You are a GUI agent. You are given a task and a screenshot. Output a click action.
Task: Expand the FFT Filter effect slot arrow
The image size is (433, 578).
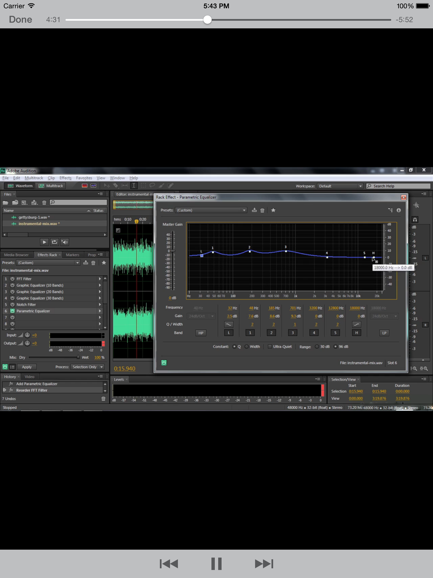click(100, 279)
